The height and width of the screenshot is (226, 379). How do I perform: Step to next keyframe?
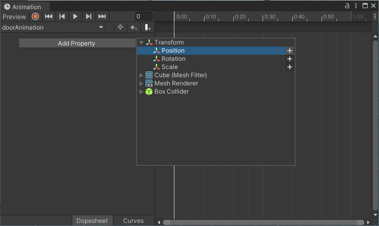point(89,17)
